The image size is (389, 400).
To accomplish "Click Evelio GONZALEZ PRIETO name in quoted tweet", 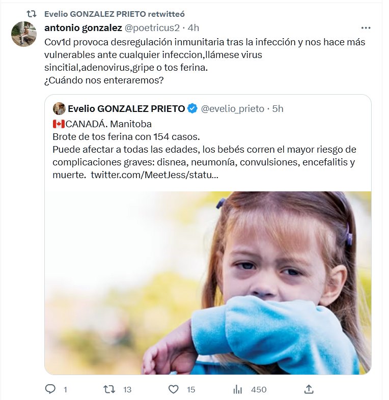I will point(126,108).
